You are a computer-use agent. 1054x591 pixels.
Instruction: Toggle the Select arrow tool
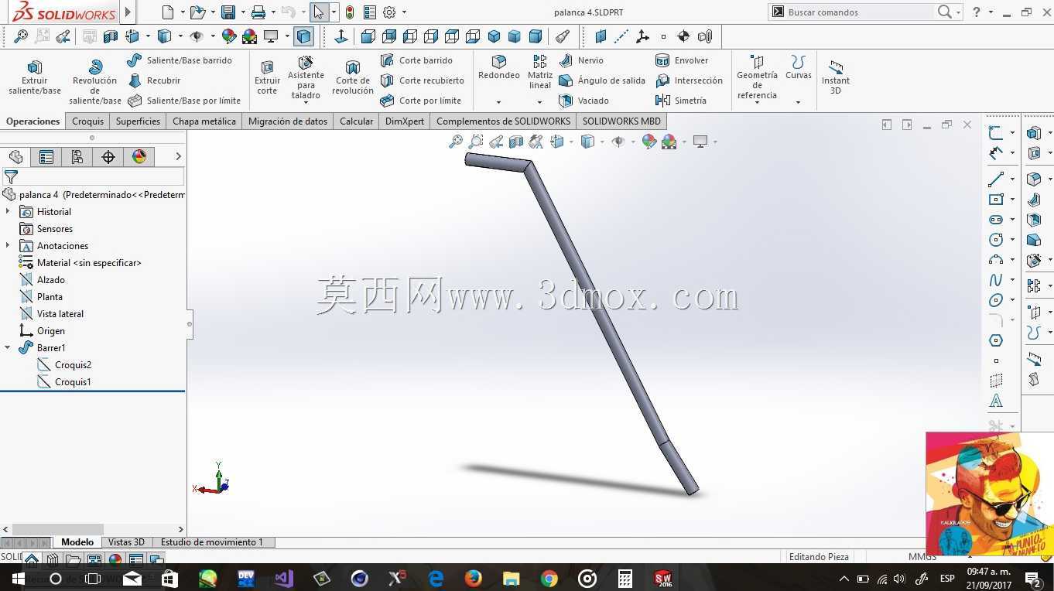[318, 12]
